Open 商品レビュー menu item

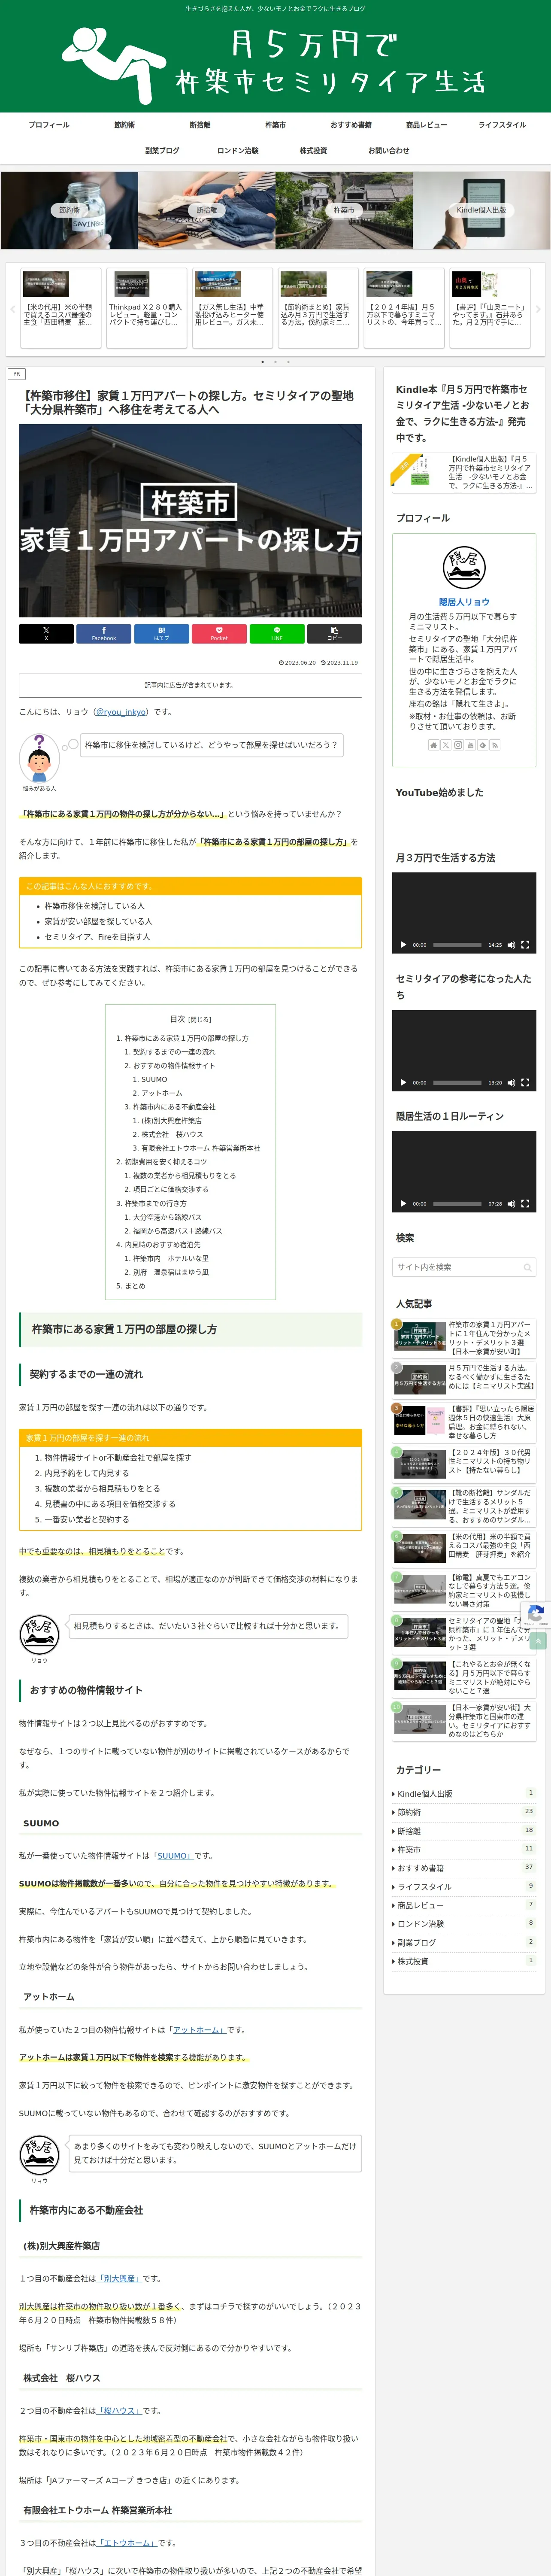pyautogui.click(x=426, y=125)
